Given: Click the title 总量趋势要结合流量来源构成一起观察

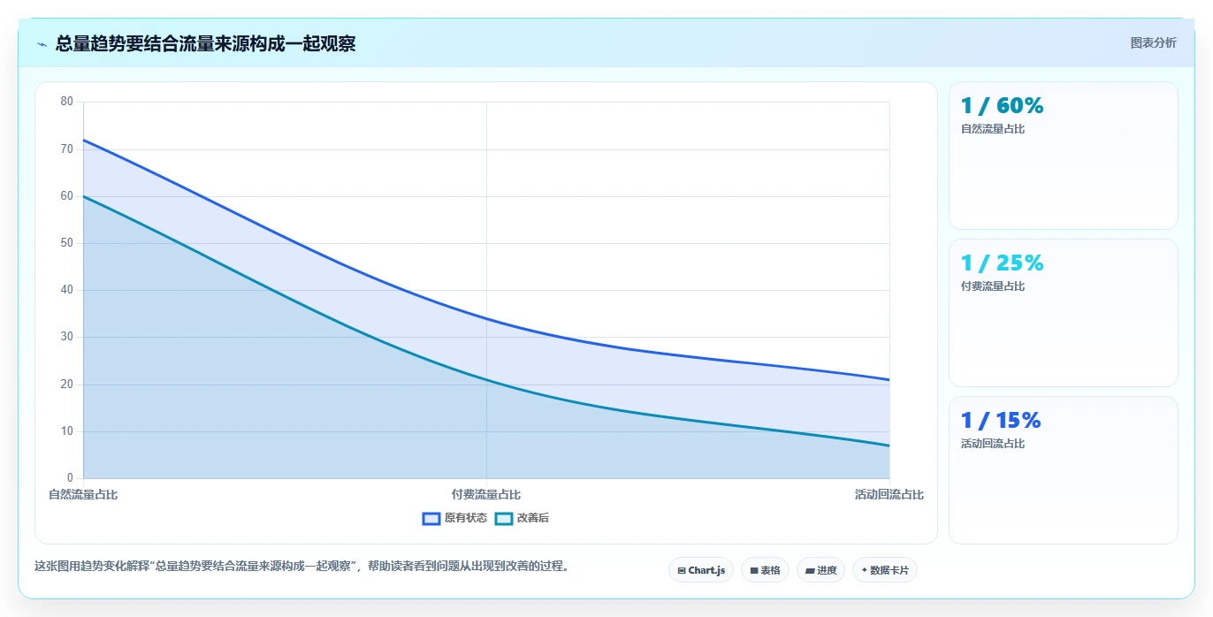Looking at the screenshot, I should tap(205, 44).
